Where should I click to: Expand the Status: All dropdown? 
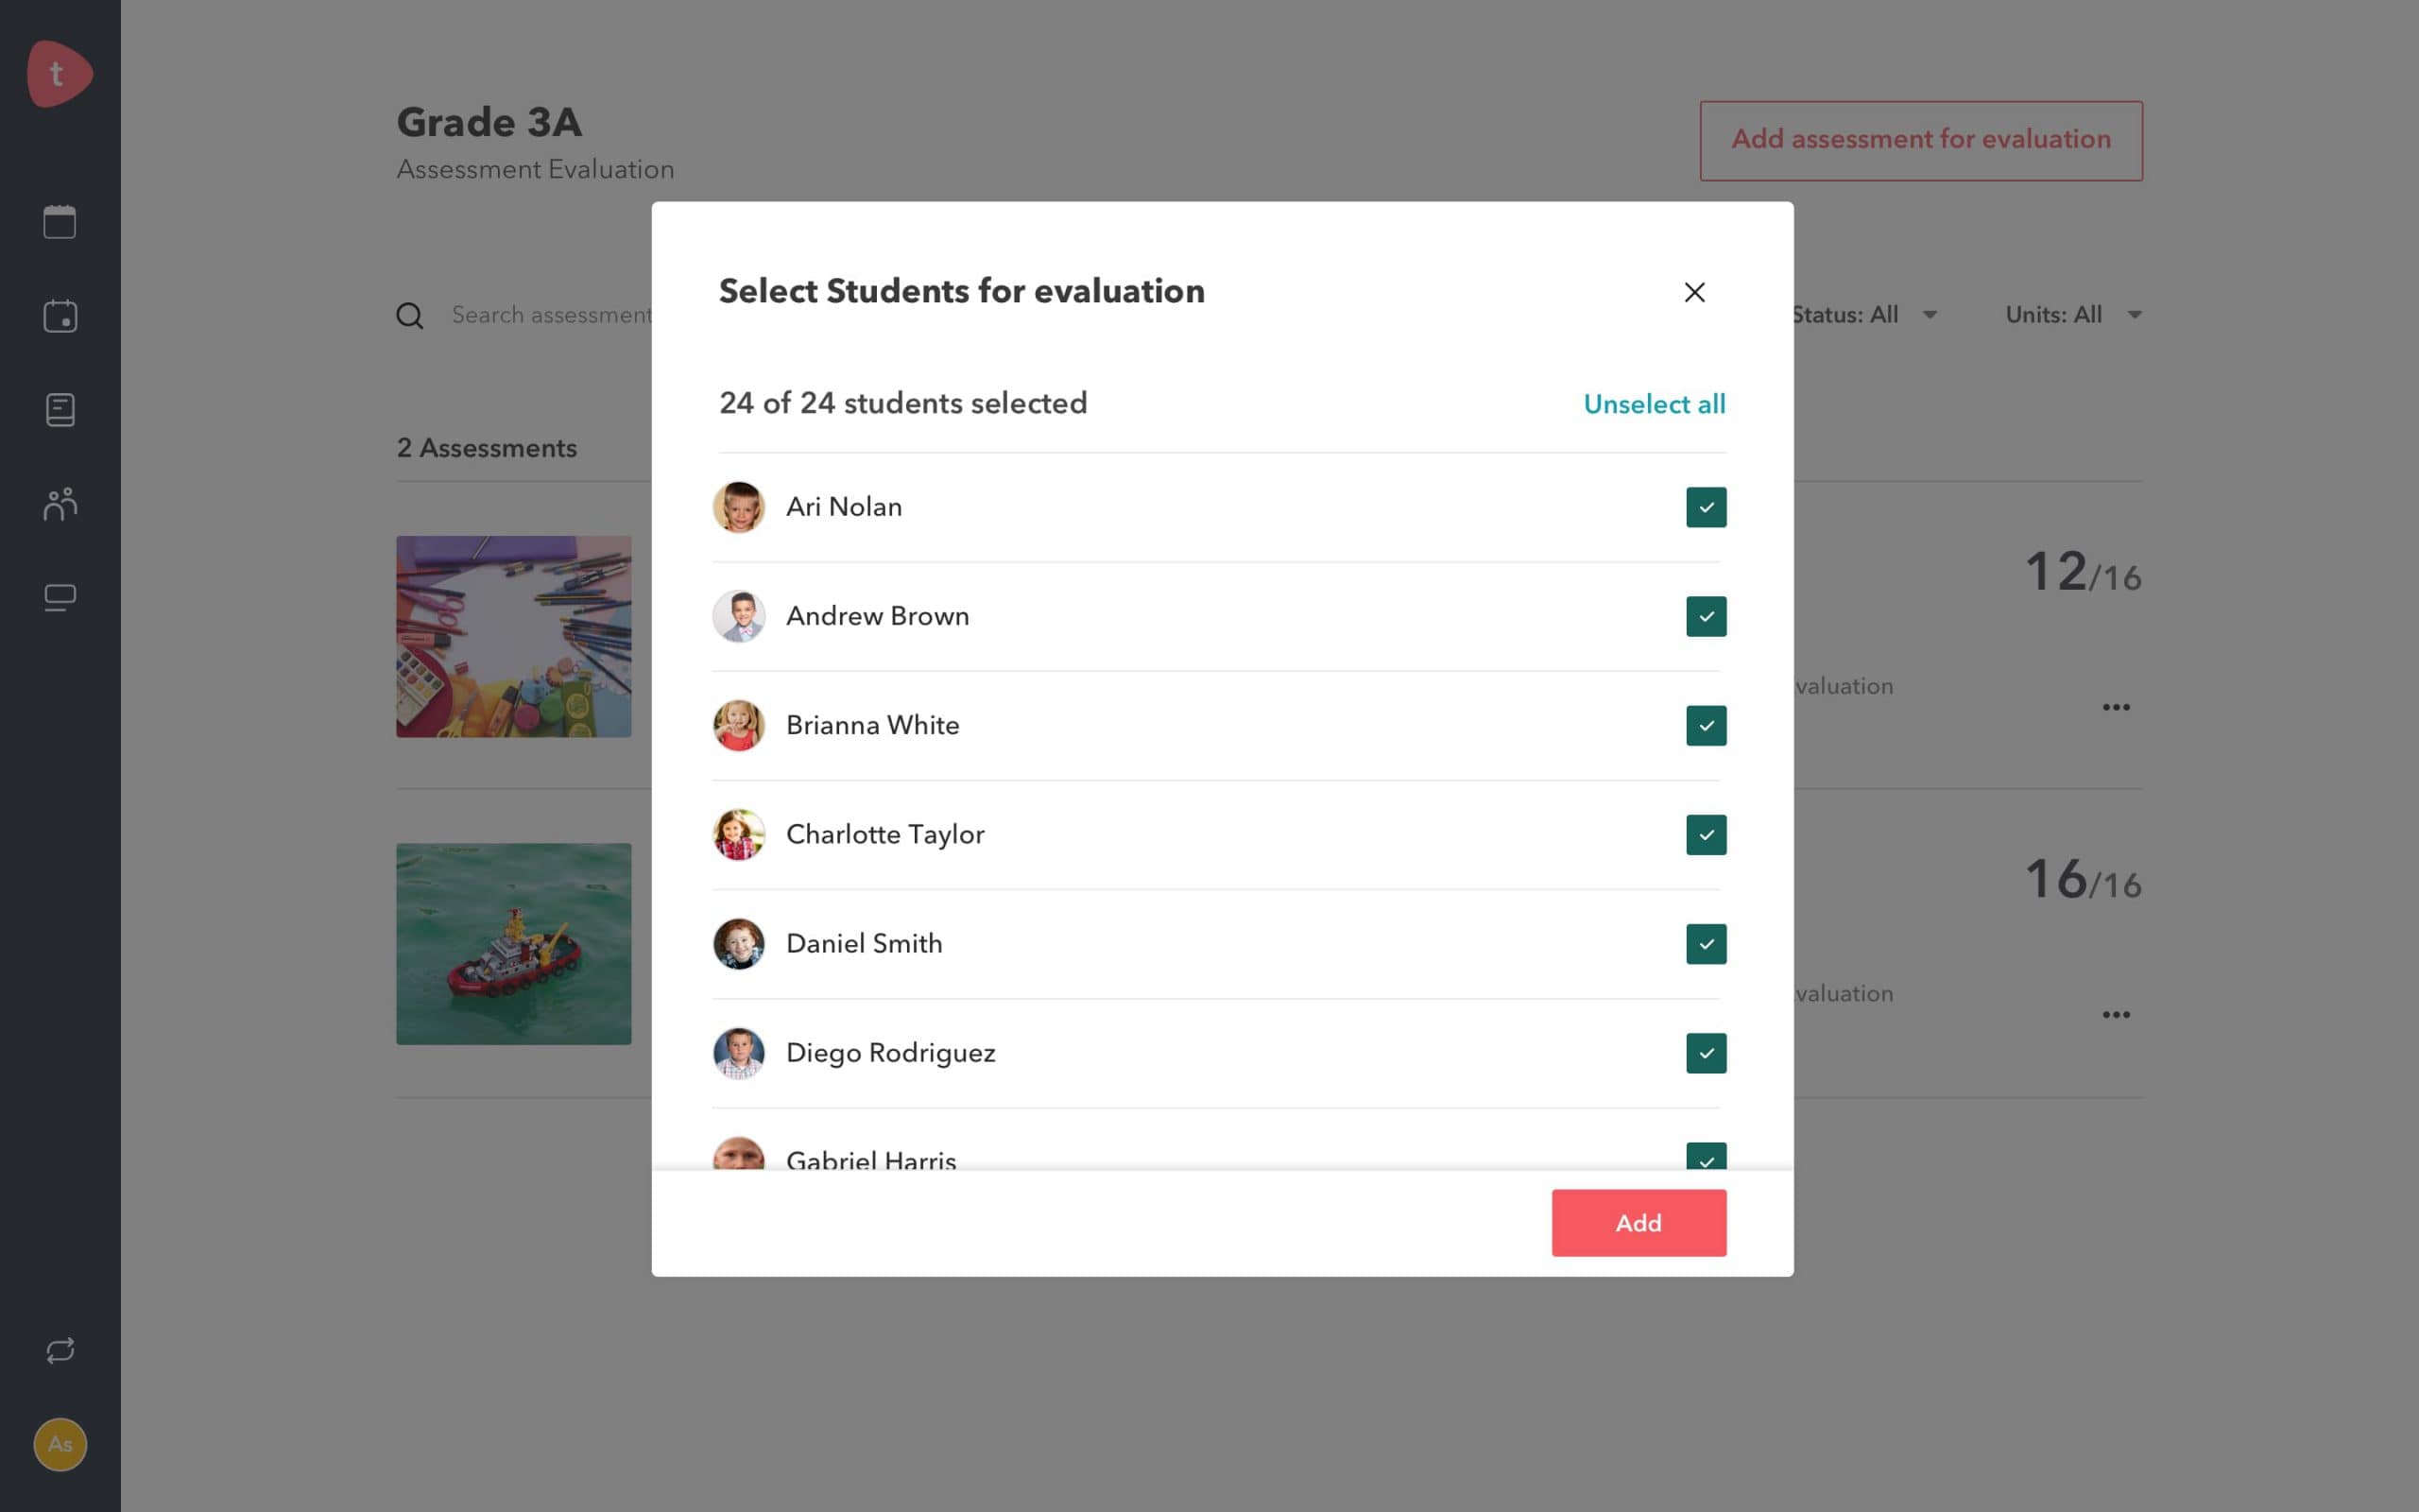(x=1865, y=315)
